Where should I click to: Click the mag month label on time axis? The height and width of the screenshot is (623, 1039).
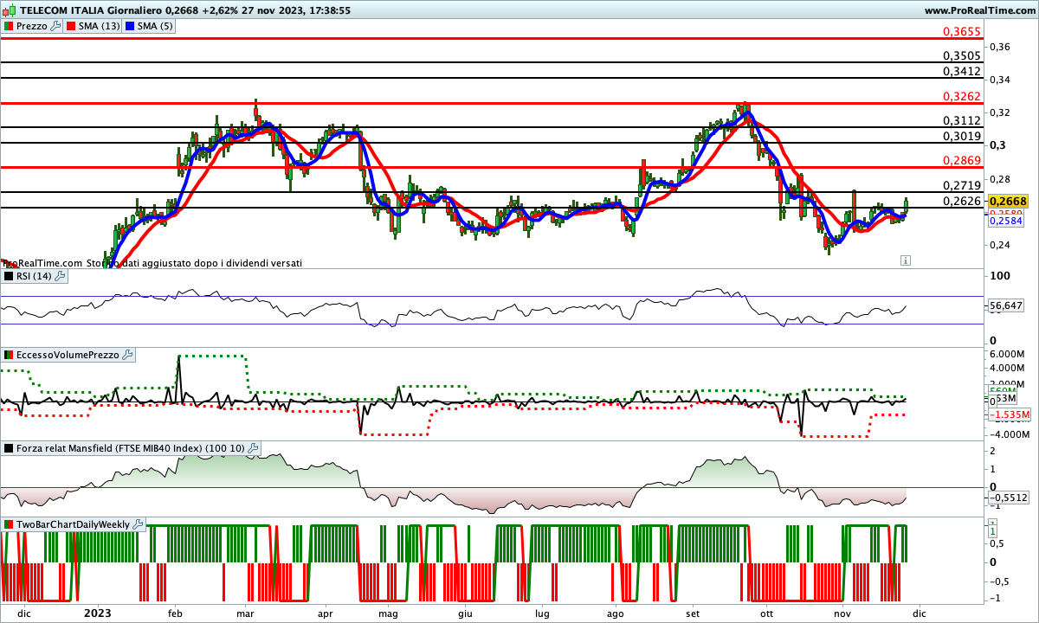coord(387,613)
